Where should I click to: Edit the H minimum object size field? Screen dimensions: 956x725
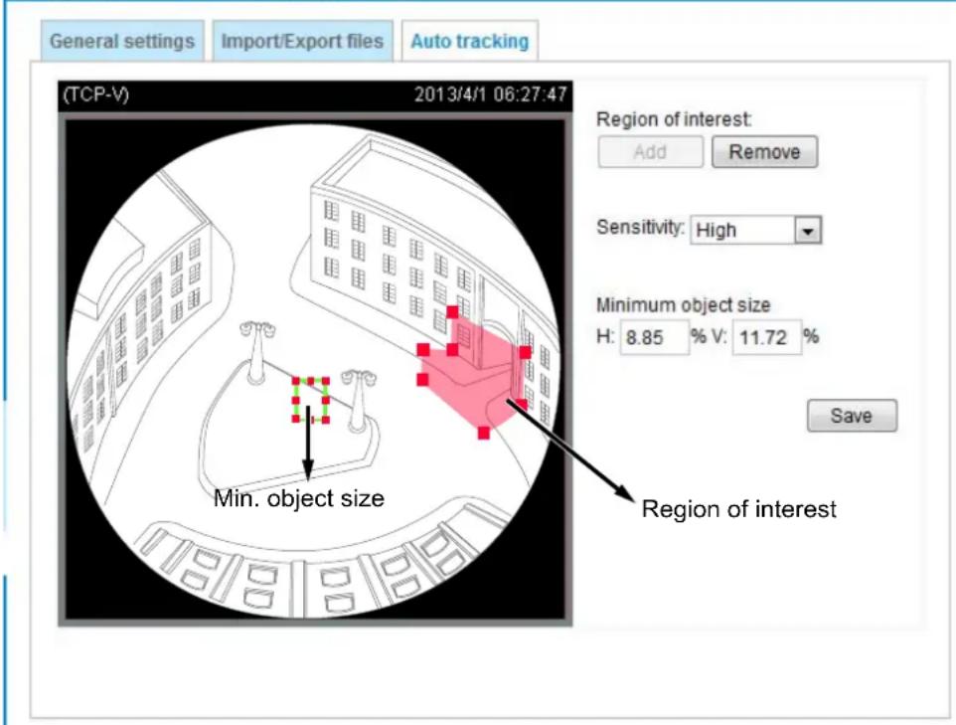pyautogui.click(x=654, y=337)
